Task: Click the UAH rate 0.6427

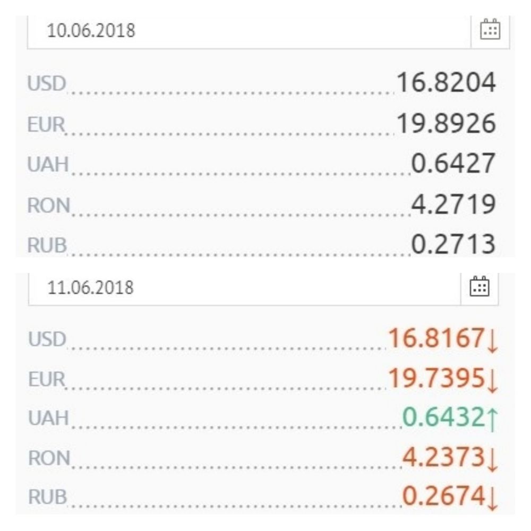Action: [453, 164]
